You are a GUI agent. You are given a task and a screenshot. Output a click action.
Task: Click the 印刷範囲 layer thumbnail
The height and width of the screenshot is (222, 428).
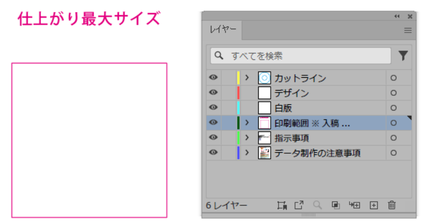[x=264, y=123]
